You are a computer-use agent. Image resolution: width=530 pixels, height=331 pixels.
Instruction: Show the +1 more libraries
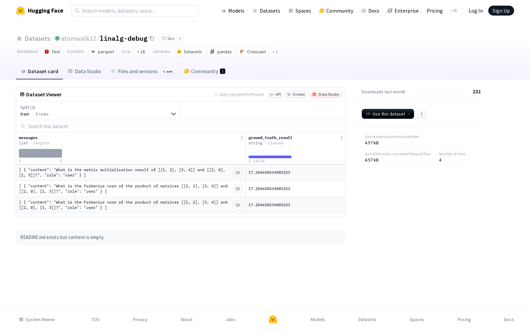(275, 52)
